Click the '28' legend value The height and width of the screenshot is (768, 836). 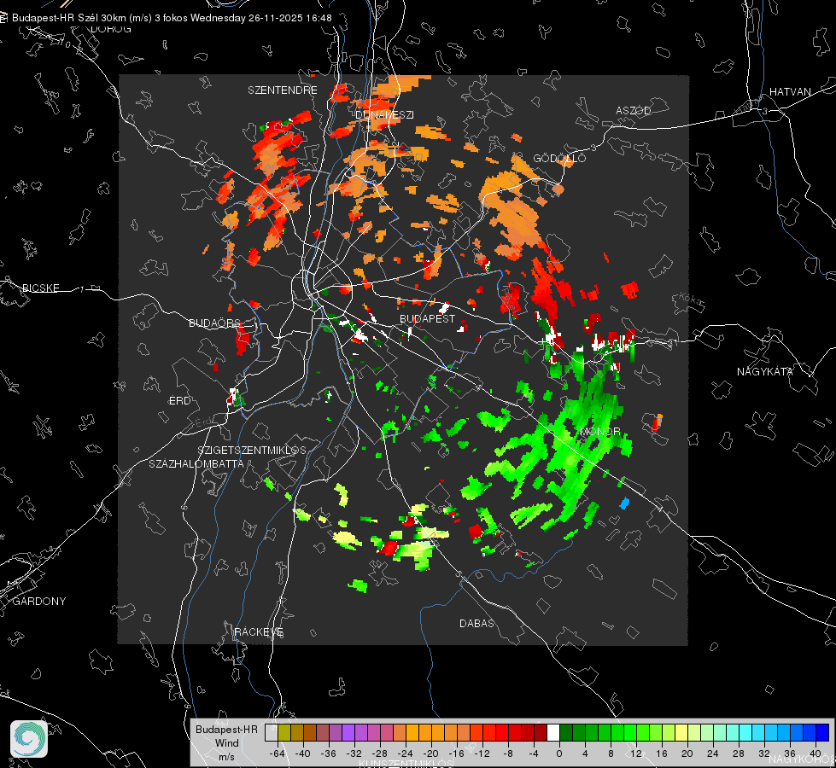739,753
